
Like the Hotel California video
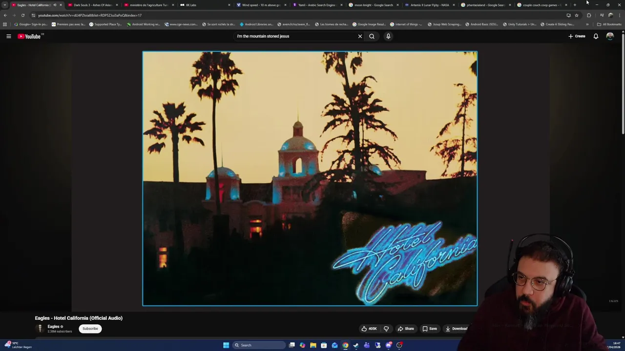[369, 329]
